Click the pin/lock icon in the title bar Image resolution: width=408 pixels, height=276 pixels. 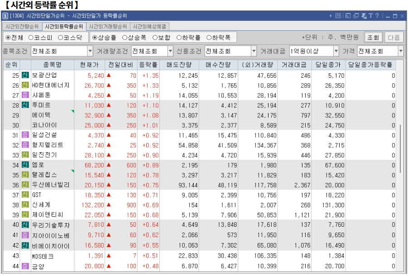coord(364,15)
